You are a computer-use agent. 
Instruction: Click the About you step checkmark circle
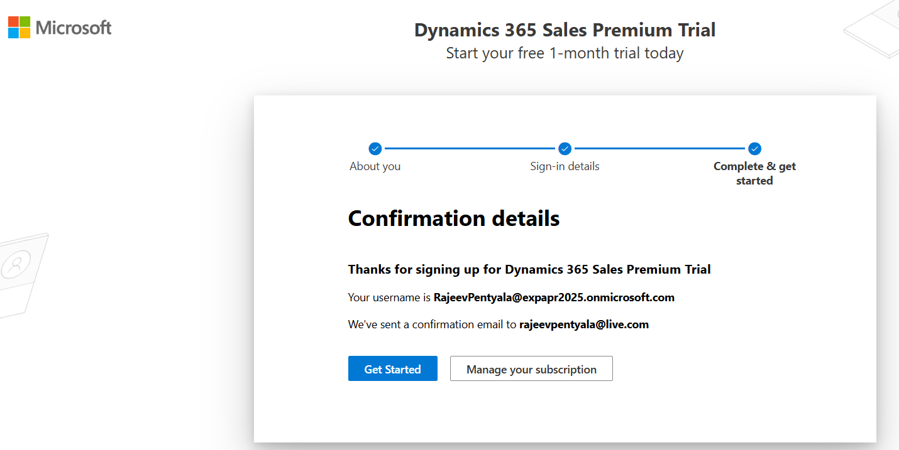375,149
